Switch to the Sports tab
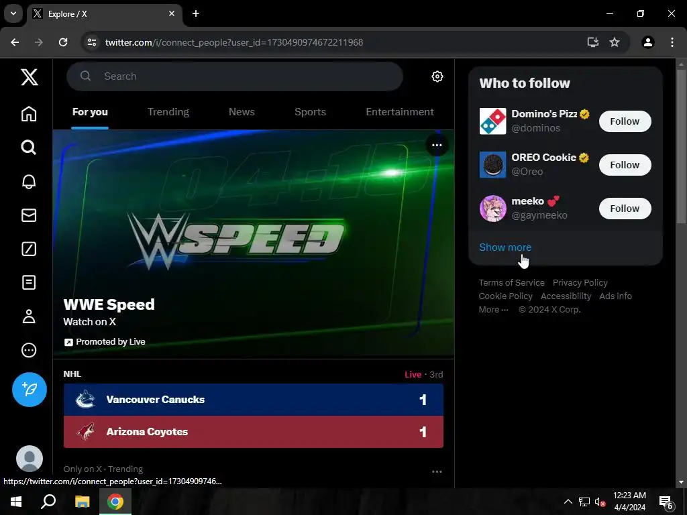 [x=310, y=112]
